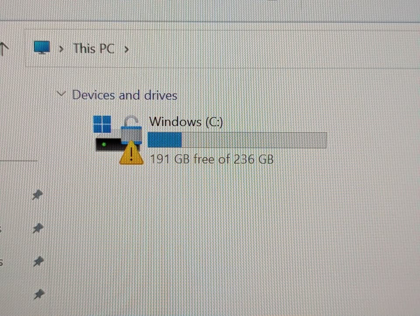Select the Devices and drives header text
The width and height of the screenshot is (420, 316).
(125, 95)
